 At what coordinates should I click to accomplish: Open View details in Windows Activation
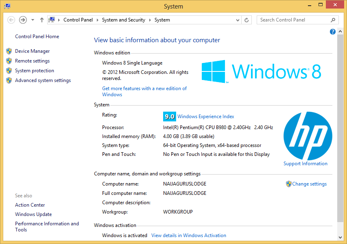pyautogui.click(x=189, y=235)
